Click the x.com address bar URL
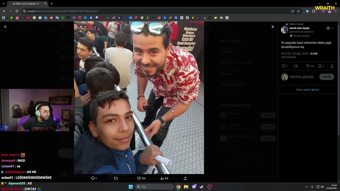Screen dimensions: 340x191 pyautogui.click(x=63, y=11)
